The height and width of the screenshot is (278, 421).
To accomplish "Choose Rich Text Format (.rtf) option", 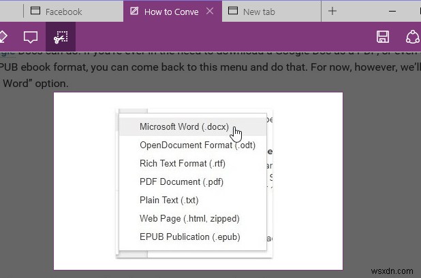I will tap(193, 163).
